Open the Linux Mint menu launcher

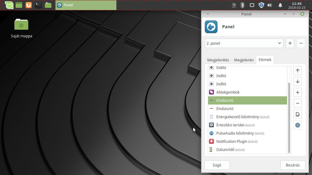click(9, 5)
